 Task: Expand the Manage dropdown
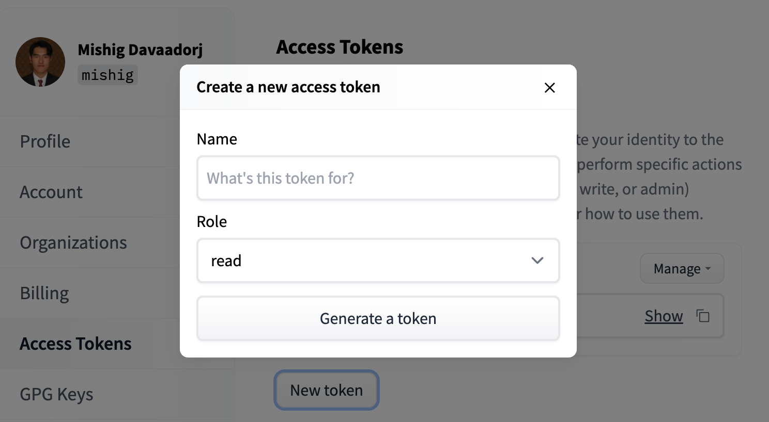click(682, 269)
